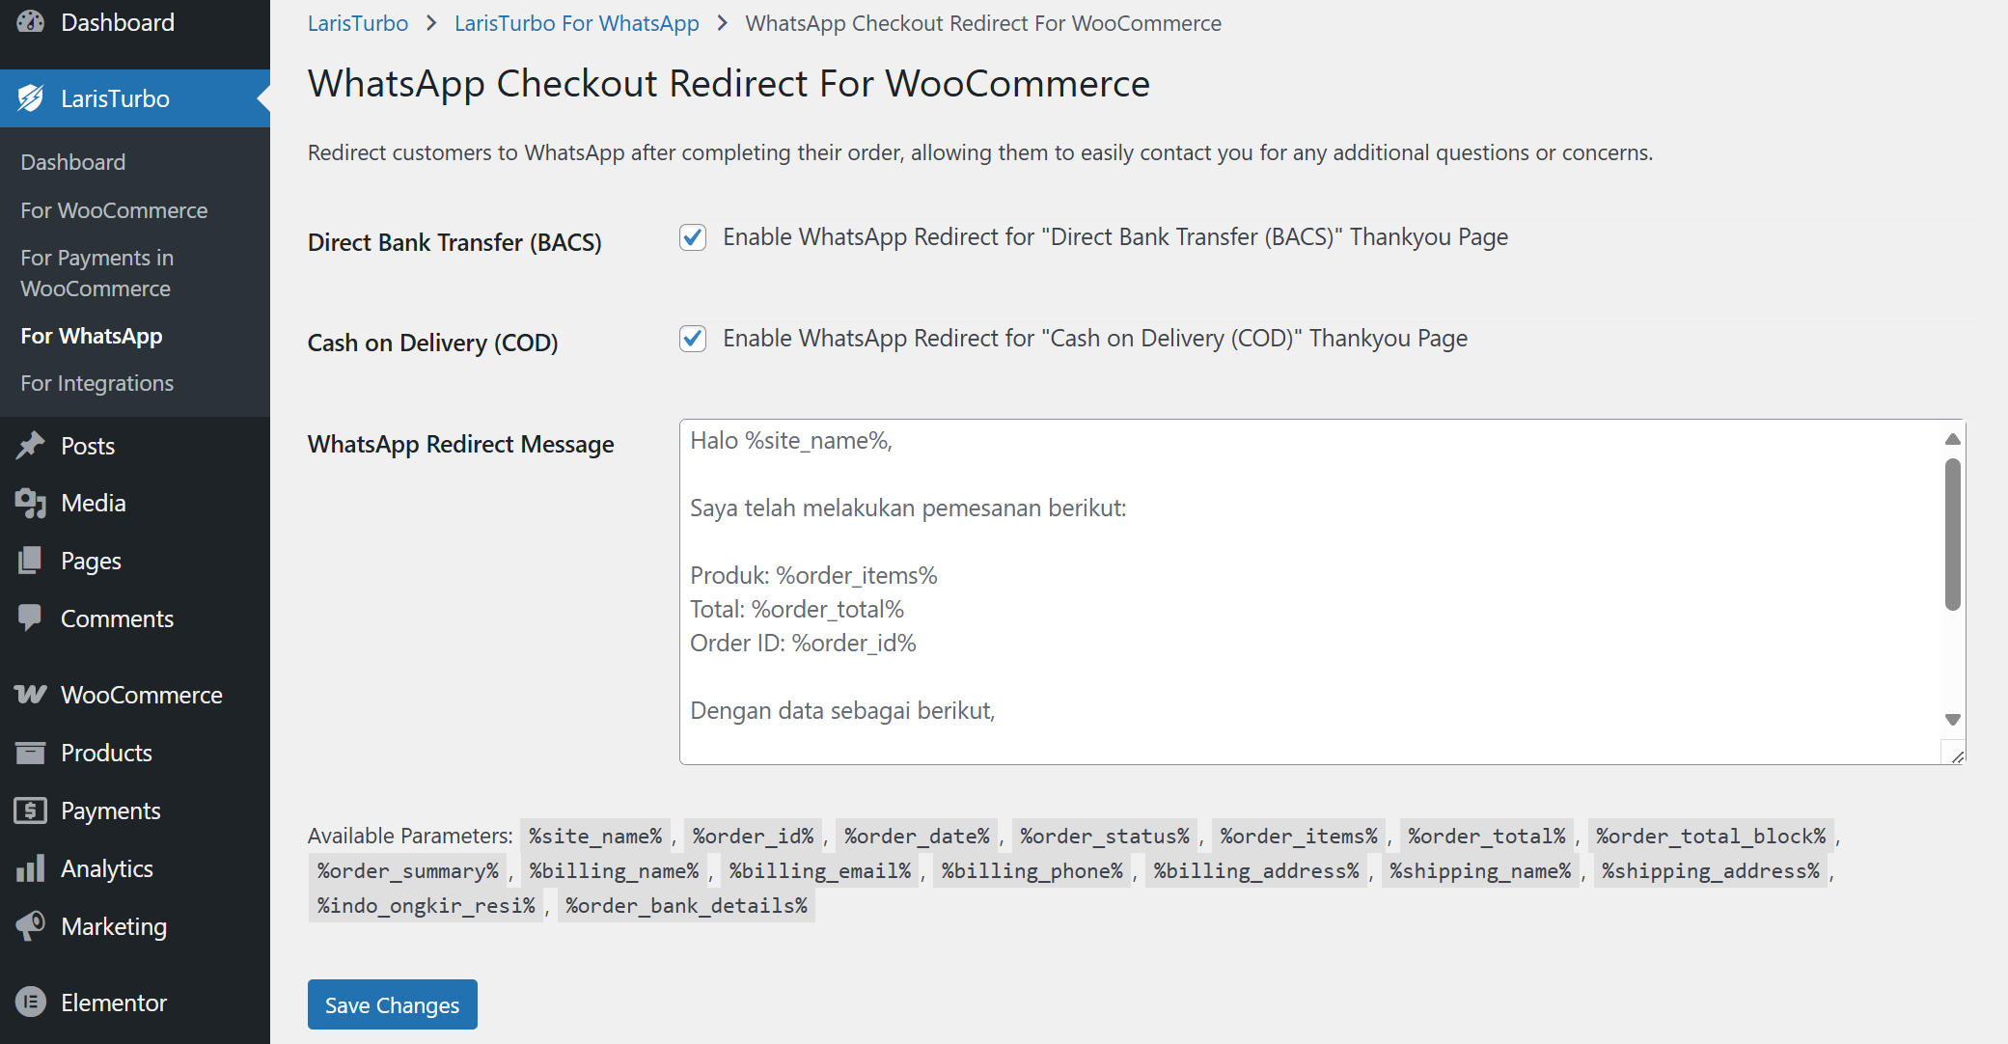Uncheck the Cash on Delivery redirect checkbox
This screenshot has width=2008, height=1044.
pyautogui.click(x=693, y=339)
